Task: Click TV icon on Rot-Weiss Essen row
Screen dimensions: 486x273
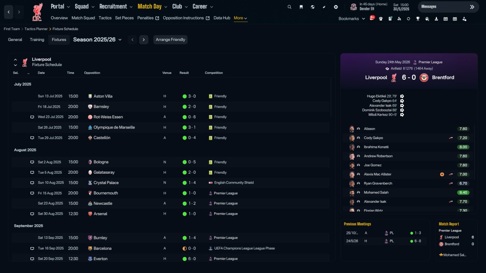Action: click(32, 117)
